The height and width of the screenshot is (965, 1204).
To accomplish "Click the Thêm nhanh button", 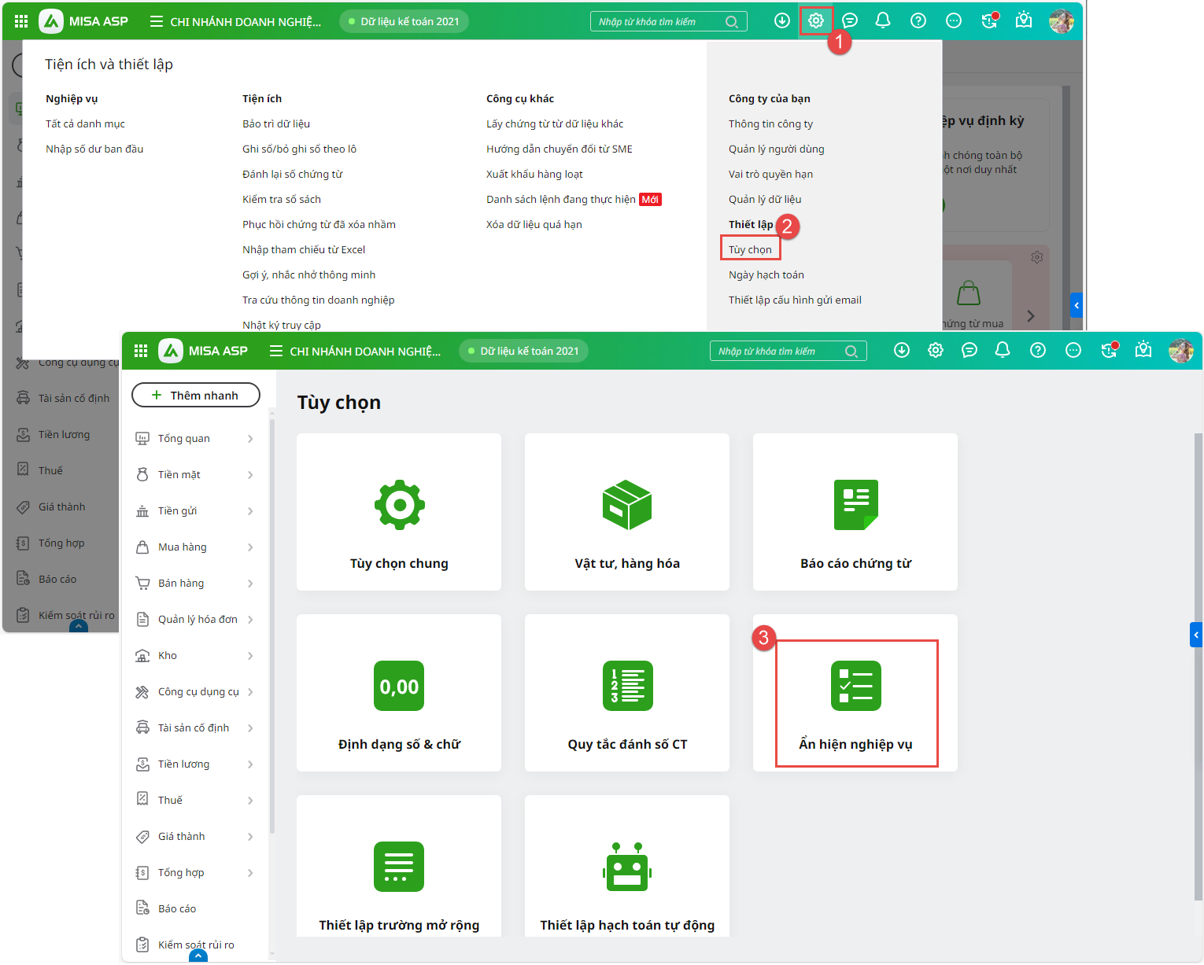I will (x=196, y=395).
